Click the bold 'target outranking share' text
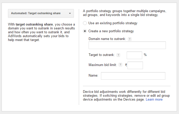 point(34,25)
